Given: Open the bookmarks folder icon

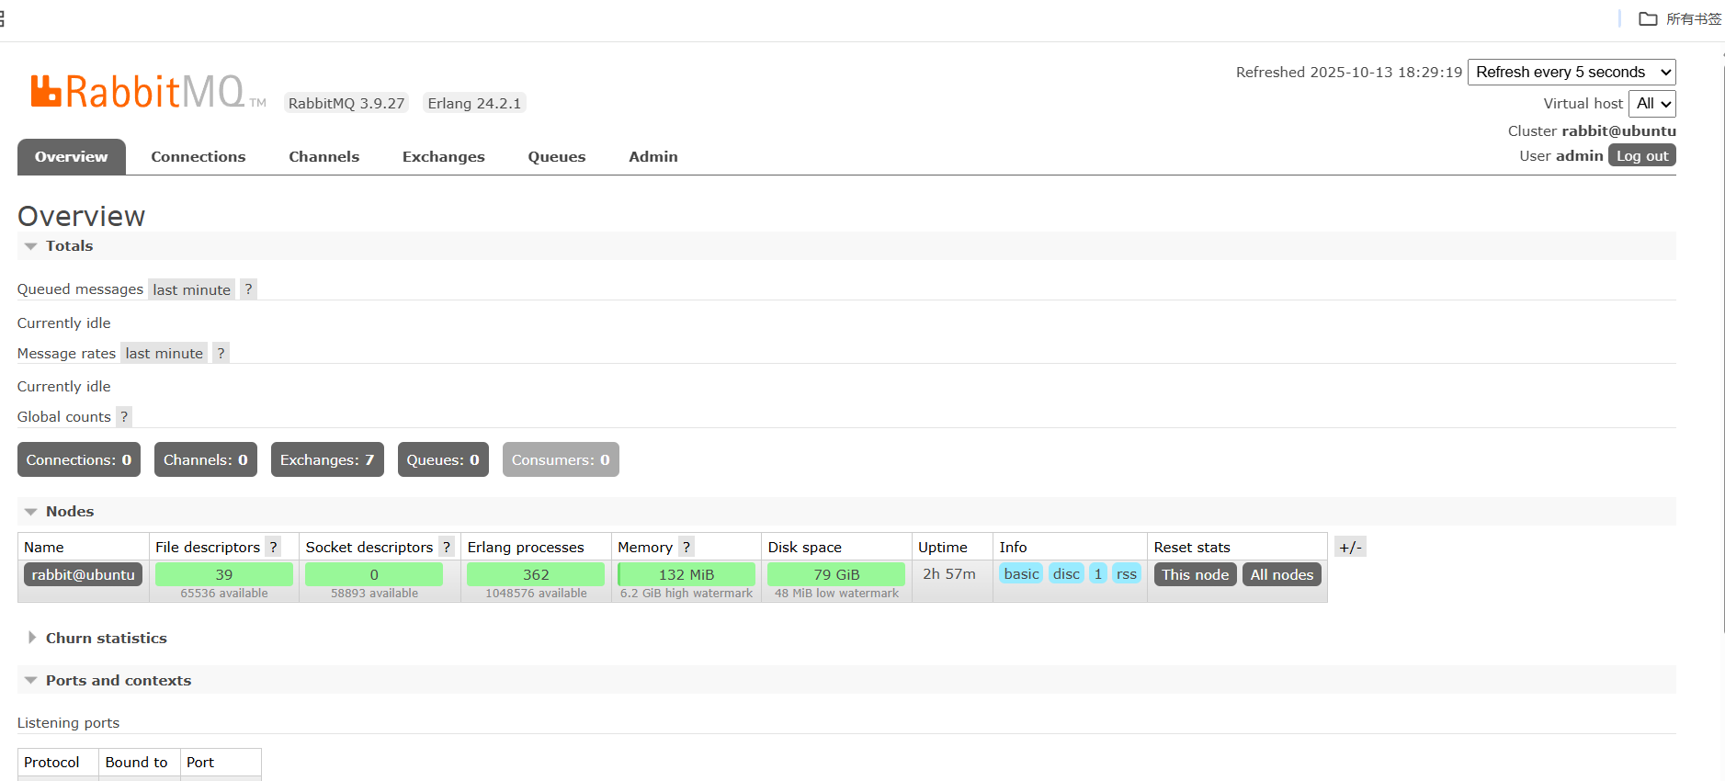Looking at the screenshot, I should point(1648,19).
